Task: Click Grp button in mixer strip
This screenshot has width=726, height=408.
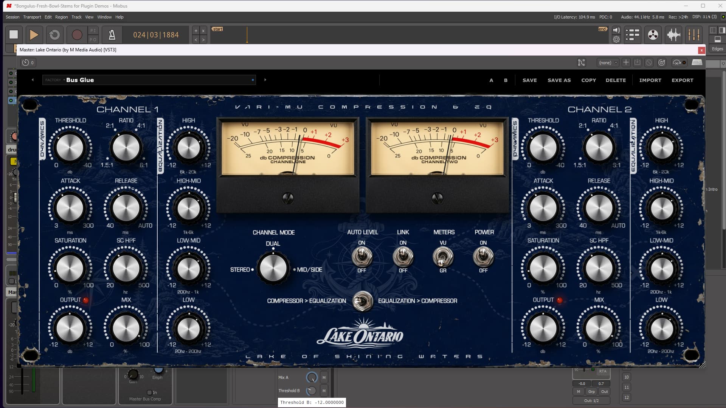Action: click(591, 392)
